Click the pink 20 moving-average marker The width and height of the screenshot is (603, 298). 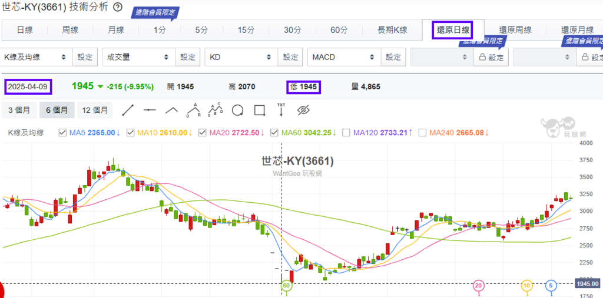tap(478, 286)
